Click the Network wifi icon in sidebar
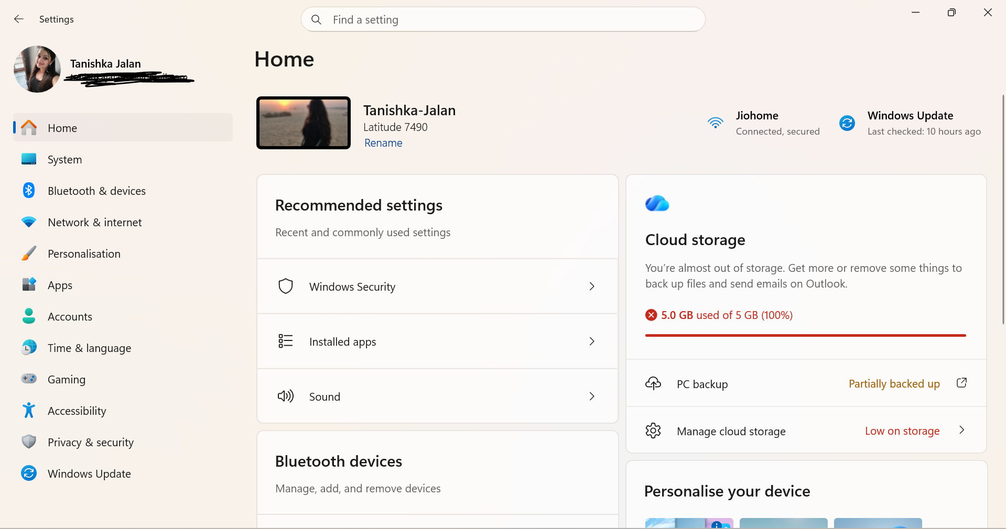Image resolution: width=1006 pixels, height=529 pixels. (29, 222)
